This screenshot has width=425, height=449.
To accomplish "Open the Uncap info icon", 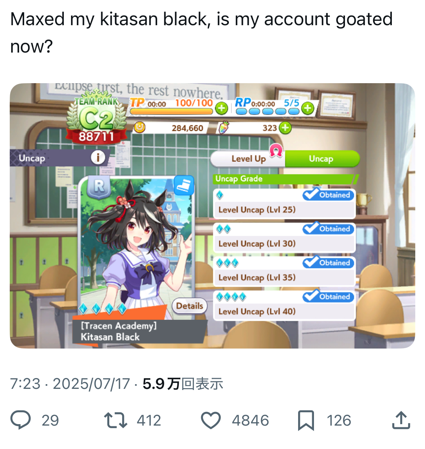I will [98, 157].
